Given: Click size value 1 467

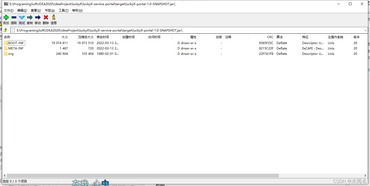Looking at the screenshot, I should 64,48.
